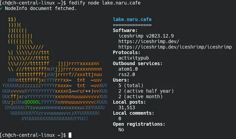Click the activitypub protocol entry
This screenshot has height=139, width=236.
[134, 58]
